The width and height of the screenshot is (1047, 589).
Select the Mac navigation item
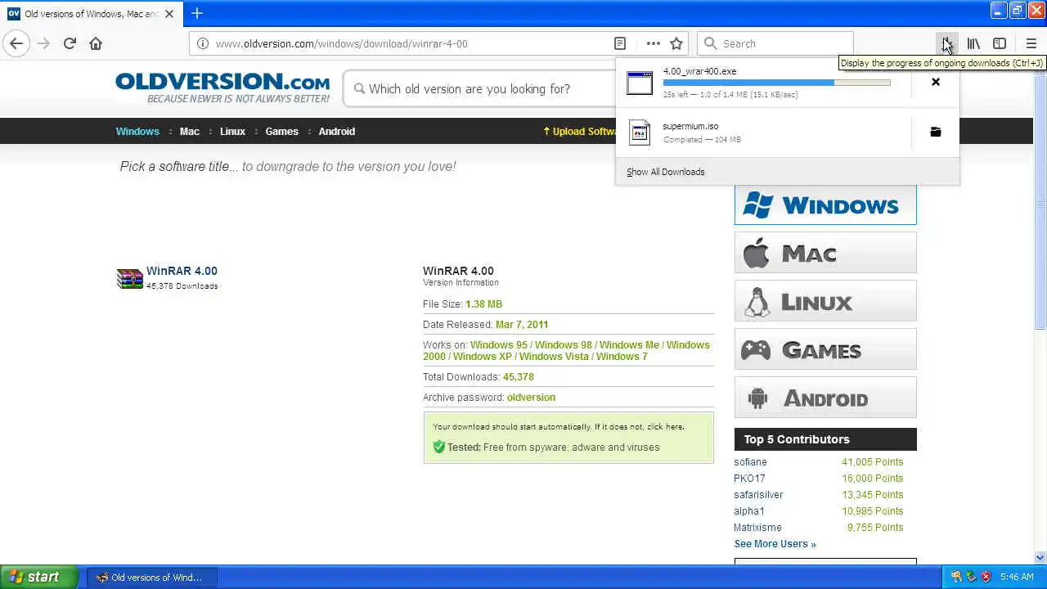pos(189,131)
